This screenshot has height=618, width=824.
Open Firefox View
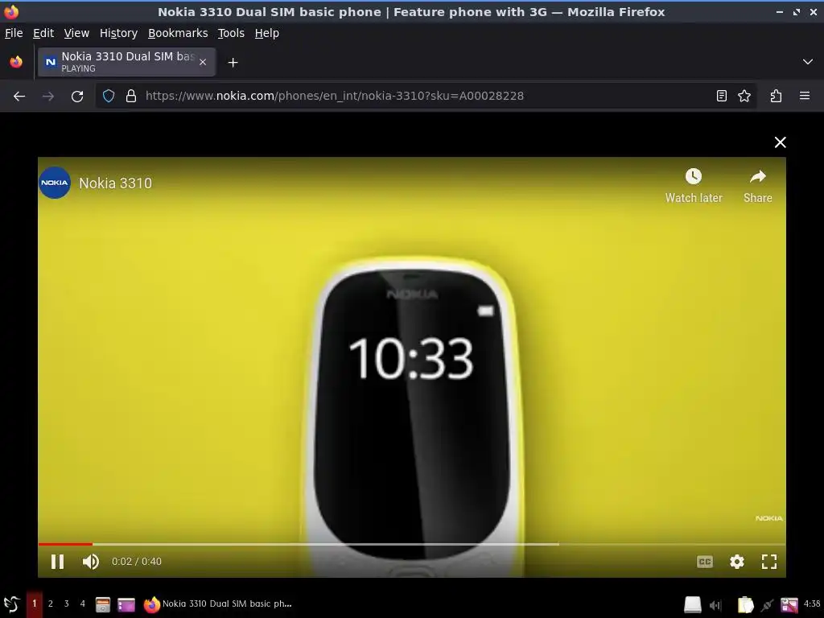click(x=16, y=62)
